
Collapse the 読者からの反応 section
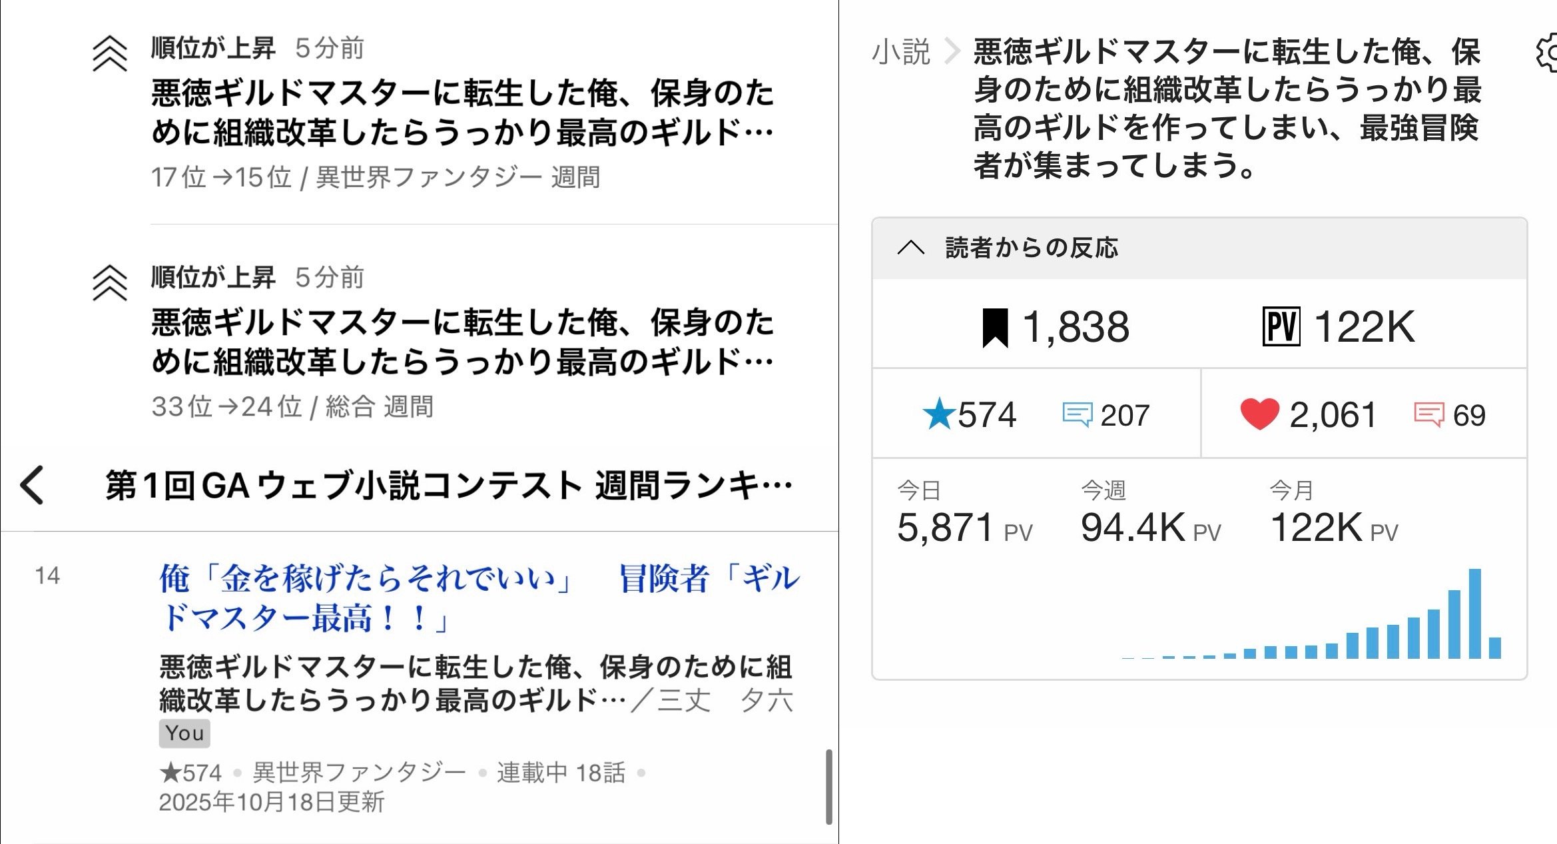pyautogui.click(x=910, y=248)
